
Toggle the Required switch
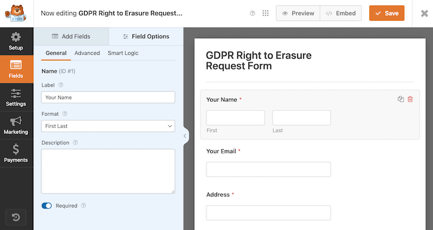pos(46,206)
